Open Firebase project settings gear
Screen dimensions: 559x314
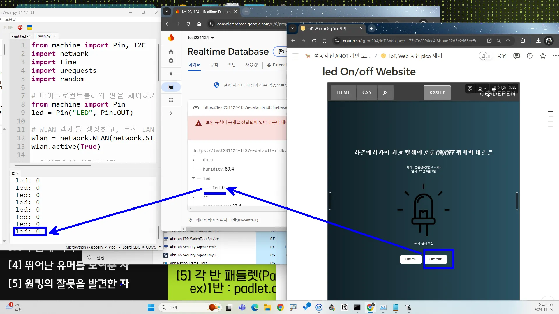pyautogui.click(x=171, y=61)
